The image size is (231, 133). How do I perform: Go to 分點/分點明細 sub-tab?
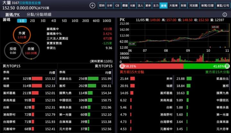coord(39,15)
